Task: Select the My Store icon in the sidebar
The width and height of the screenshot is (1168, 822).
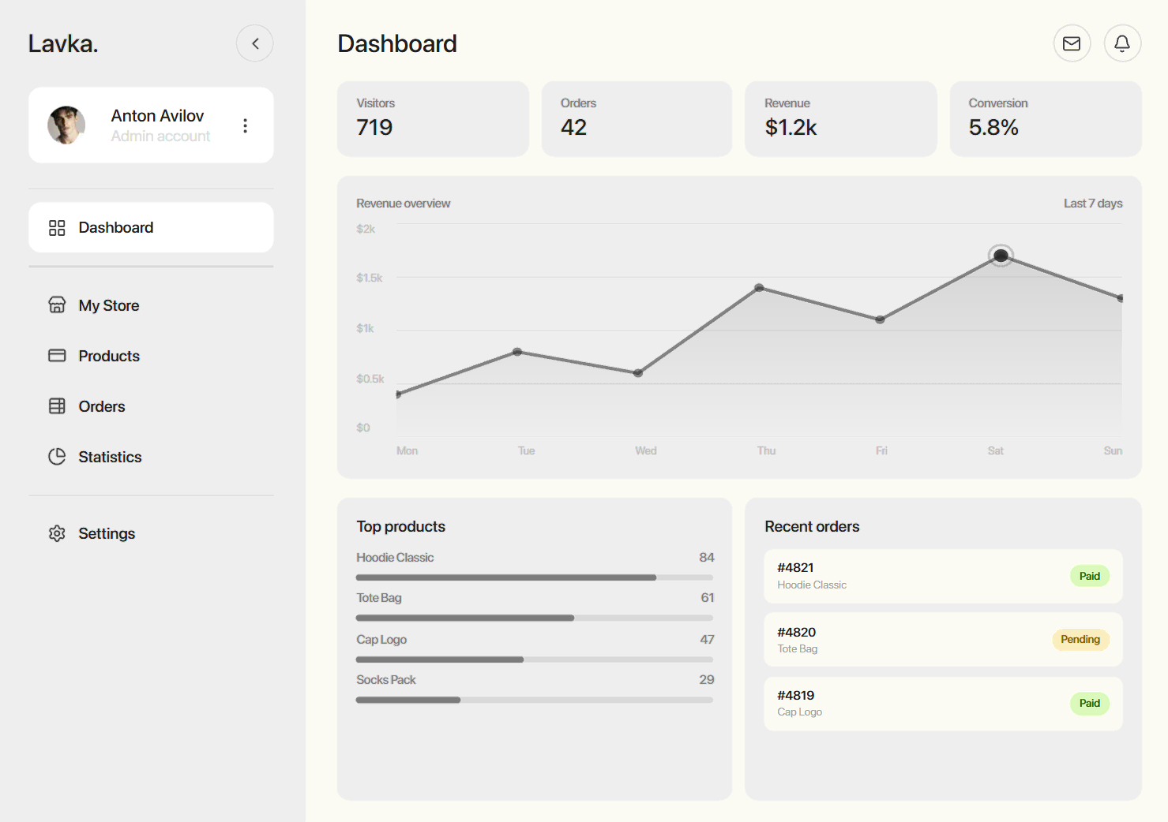Action: coord(57,305)
